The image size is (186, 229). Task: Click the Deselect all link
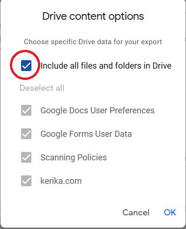[x=42, y=88]
